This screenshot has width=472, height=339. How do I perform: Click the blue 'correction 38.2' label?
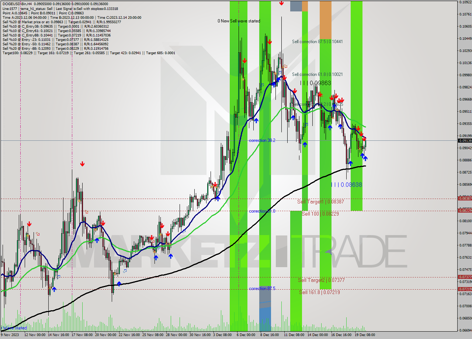pos(262,140)
